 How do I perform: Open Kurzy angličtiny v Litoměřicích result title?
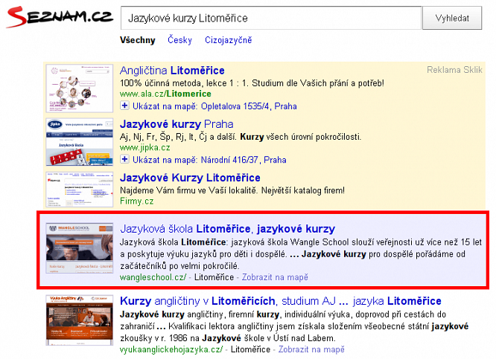[x=281, y=301]
